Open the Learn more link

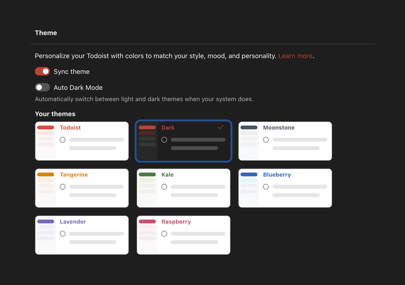[295, 56]
